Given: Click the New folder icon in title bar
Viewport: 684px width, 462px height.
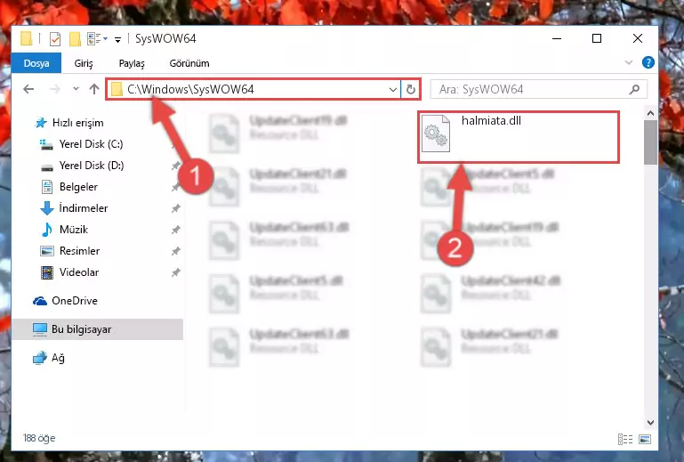Looking at the screenshot, I should [75, 39].
